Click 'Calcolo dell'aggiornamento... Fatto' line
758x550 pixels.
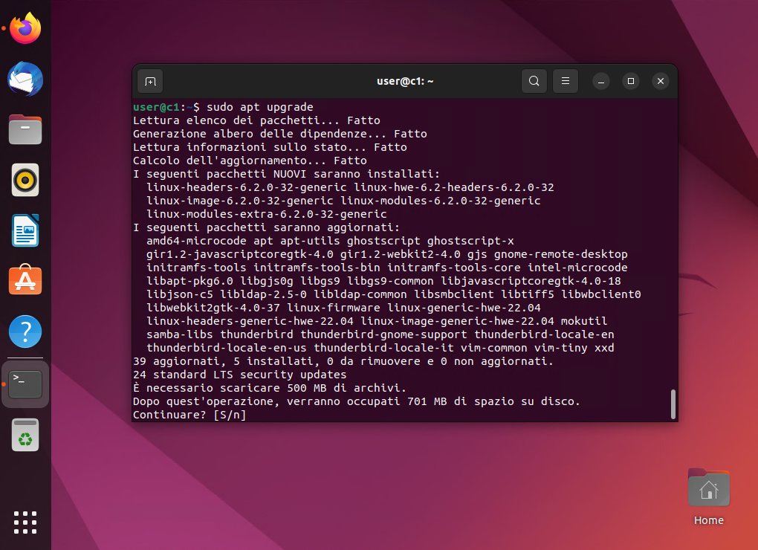[250, 161]
